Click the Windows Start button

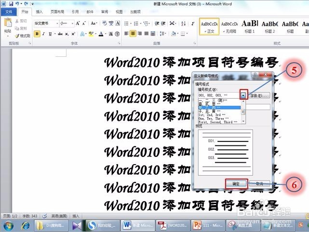pos(9,226)
